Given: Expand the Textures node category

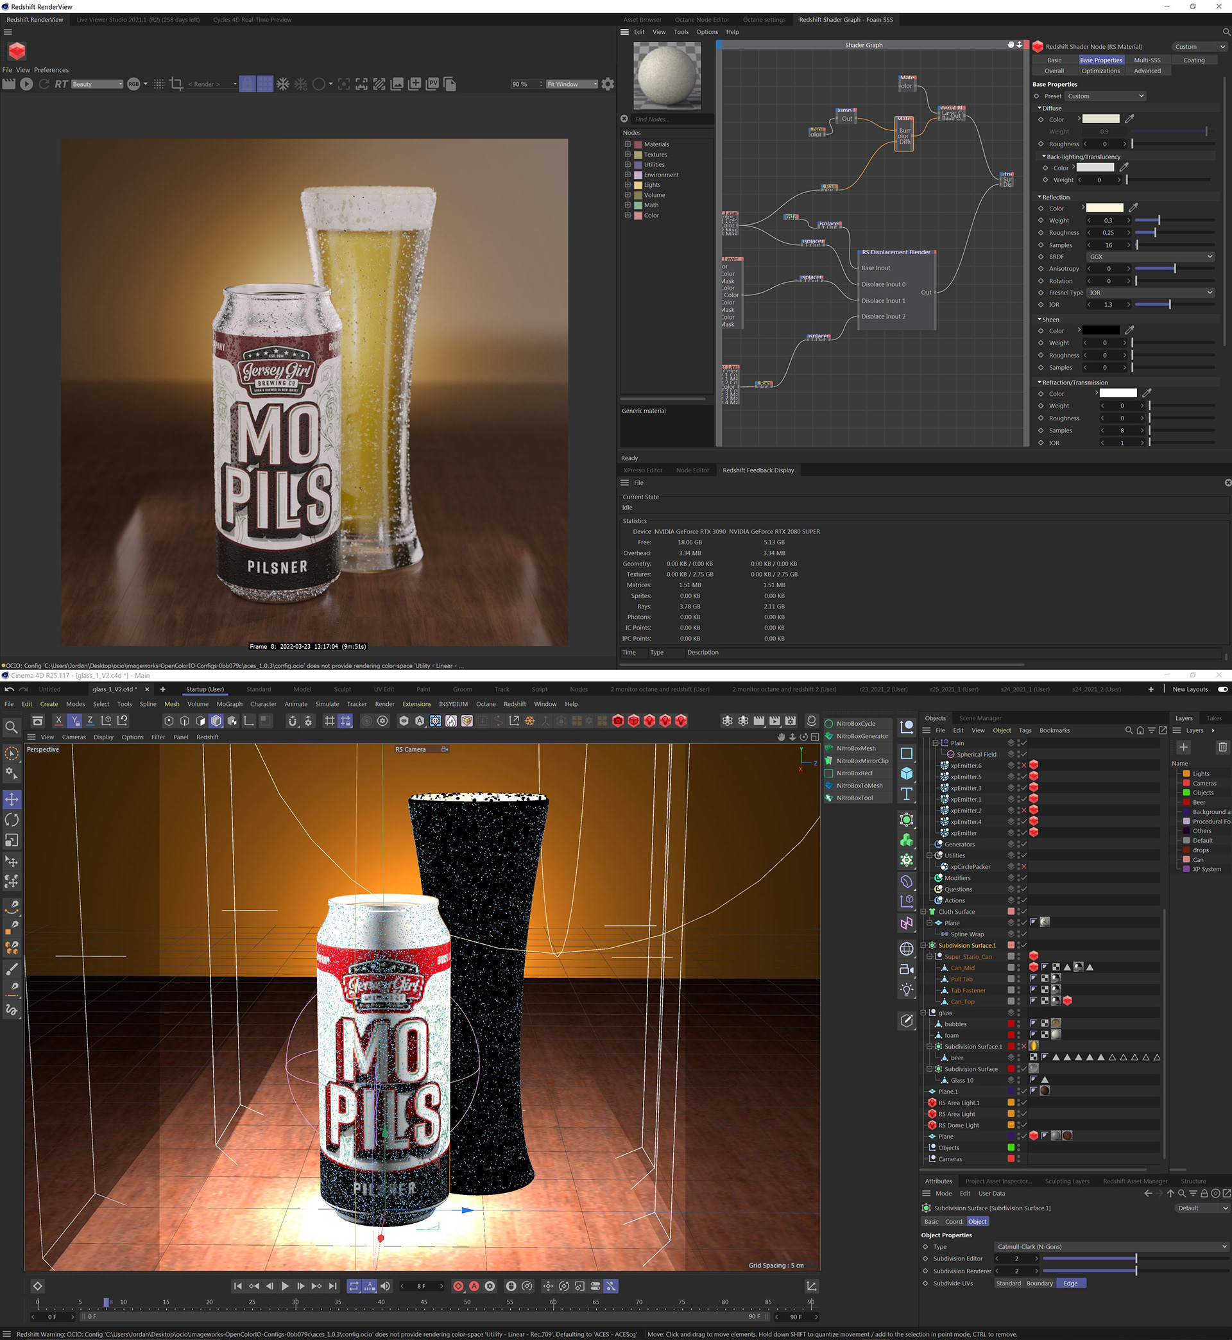Looking at the screenshot, I should [628, 154].
